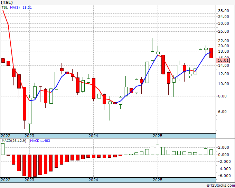Image resolution: width=235 pixels, height=188 pixels.
Task: Click the 14.00 price axis label
Action: (224, 65)
